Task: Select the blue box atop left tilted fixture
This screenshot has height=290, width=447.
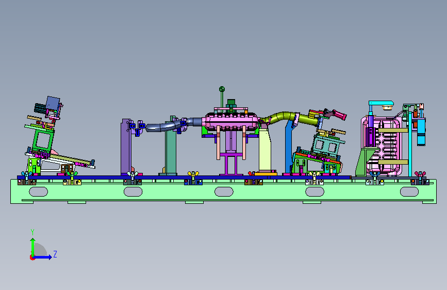Action: tap(53, 103)
